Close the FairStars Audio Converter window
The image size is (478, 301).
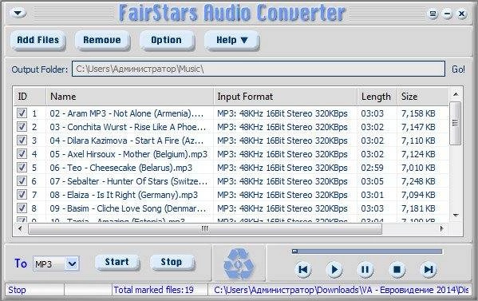(x=462, y=14)
